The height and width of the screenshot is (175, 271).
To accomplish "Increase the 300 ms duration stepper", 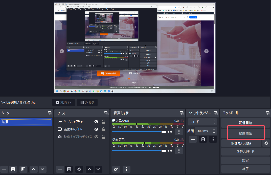I will [214, 129].
